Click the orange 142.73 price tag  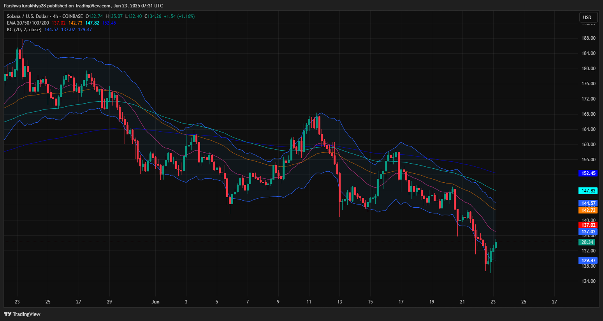click(x=588, y=210)
